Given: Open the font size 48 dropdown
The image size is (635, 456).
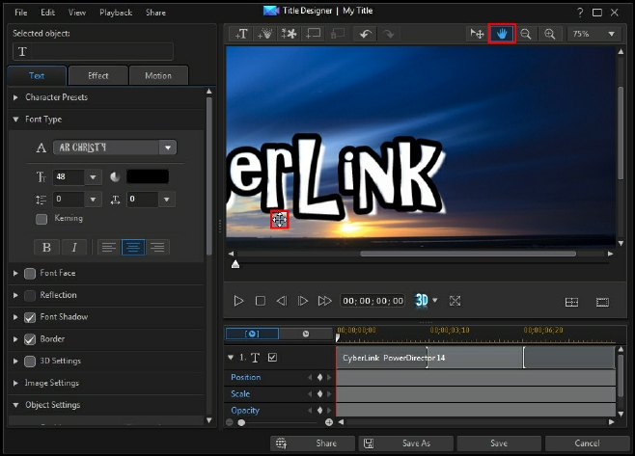Looking at the screenshot, I should pos(93,177).
